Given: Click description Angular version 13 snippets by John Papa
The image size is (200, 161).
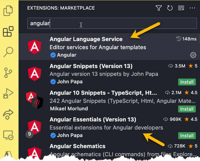Looking at the screenshot, I should pyautogui.click(x=104, y=74).
